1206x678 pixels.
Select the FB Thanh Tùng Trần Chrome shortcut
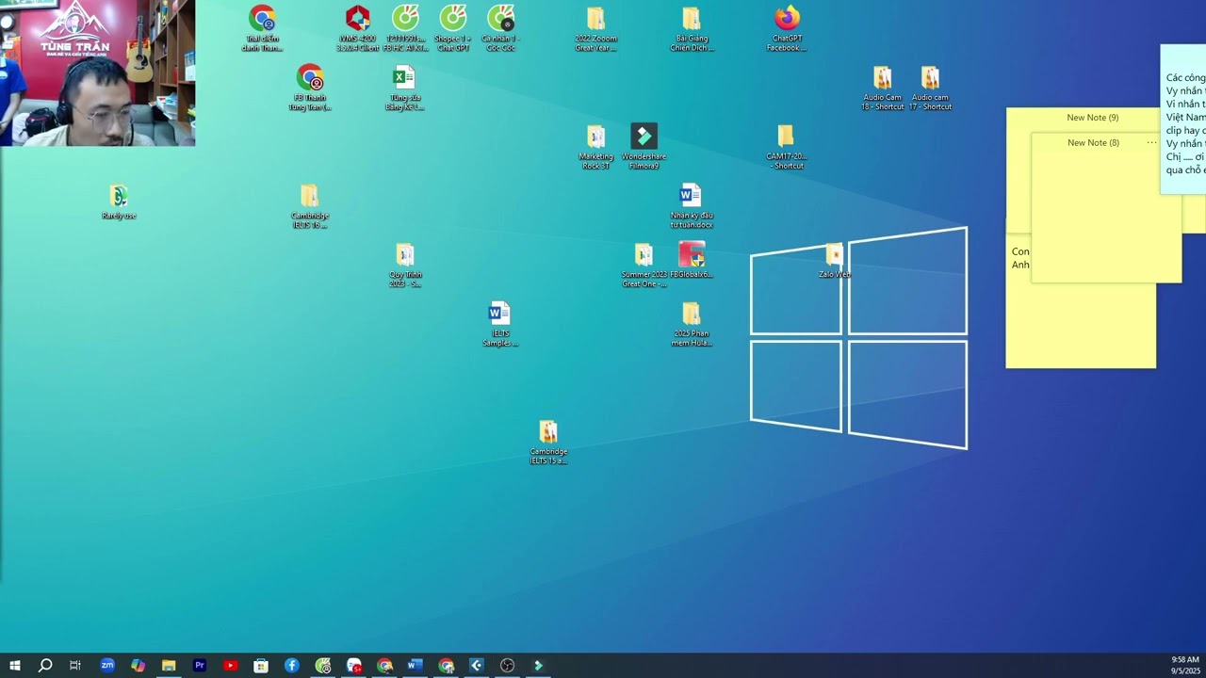coord(310,88)
